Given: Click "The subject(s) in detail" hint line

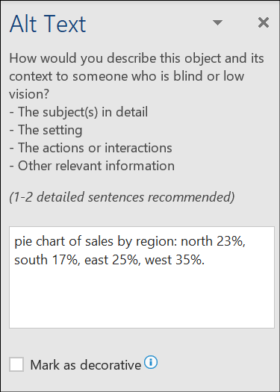Looking at the screenshot, I should point(78,112).
